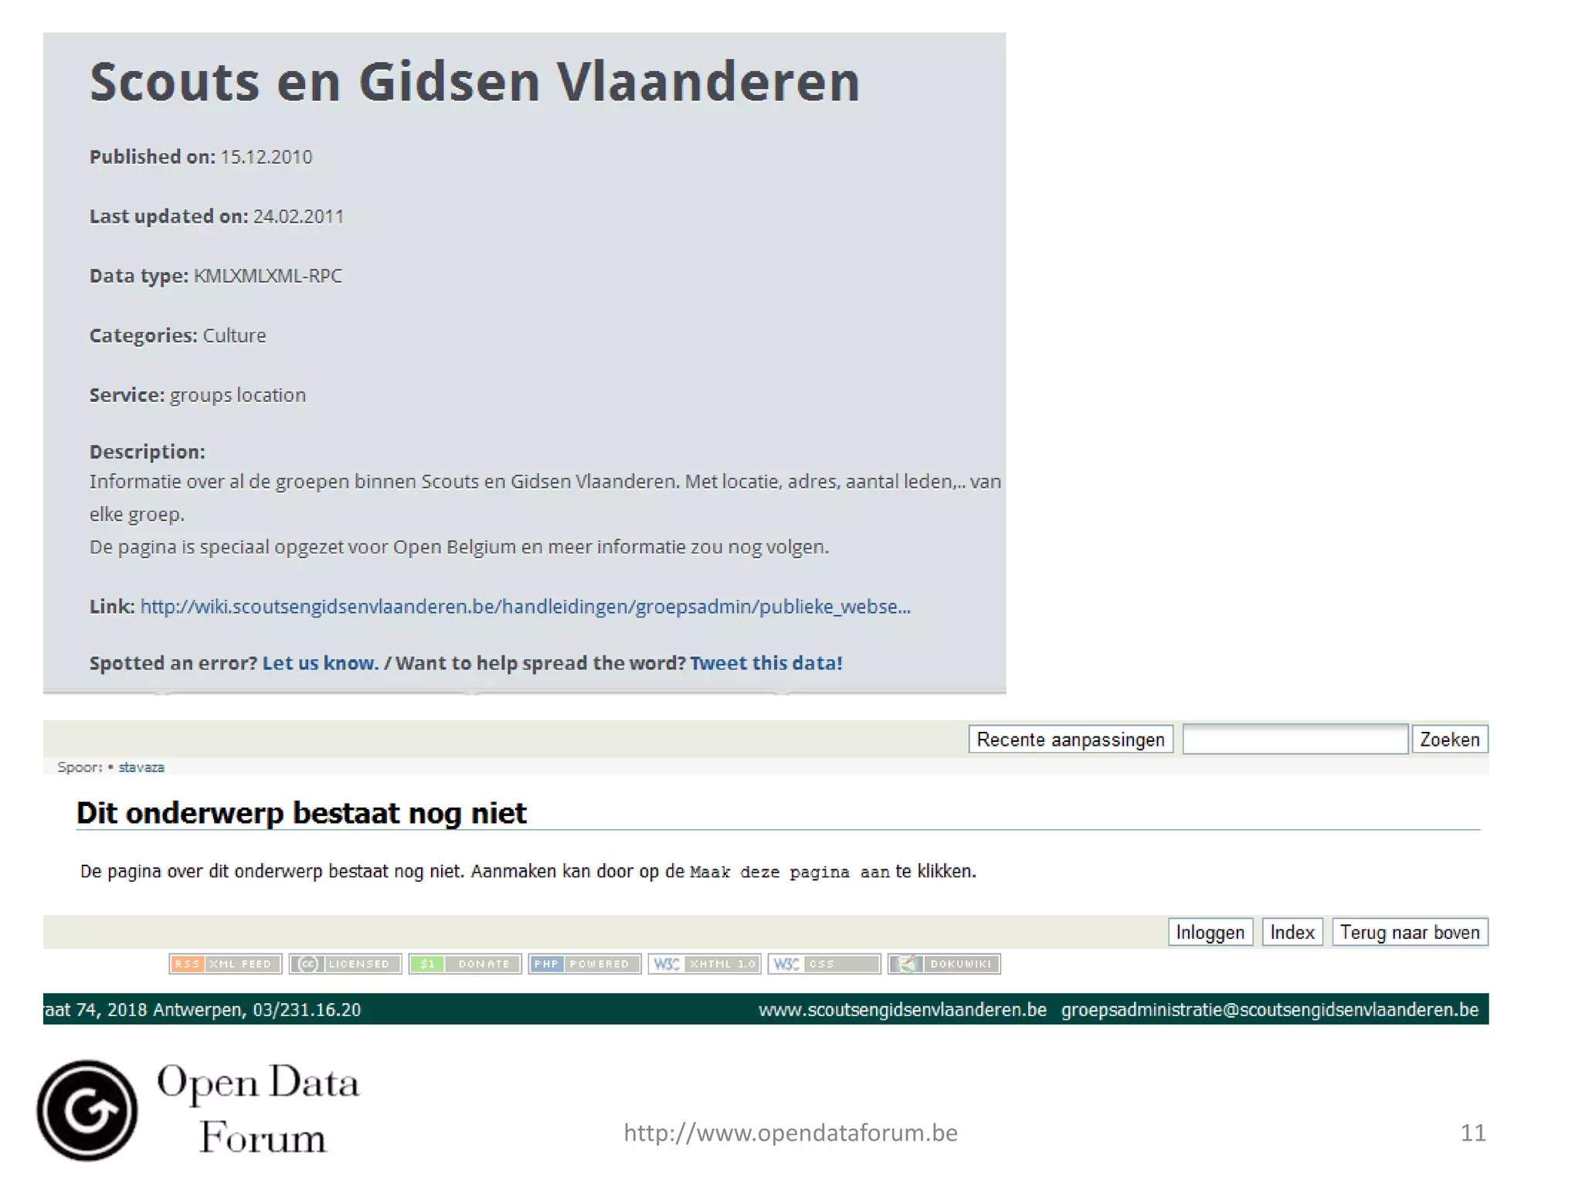
Task: Click the slide number 11
Action: tap(1473, 1133)
